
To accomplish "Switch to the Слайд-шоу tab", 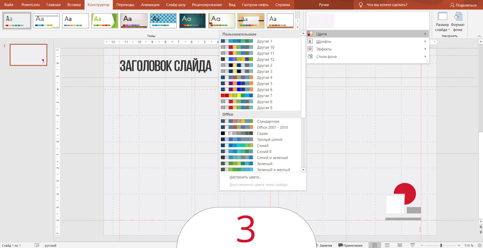I will point(176,5).
